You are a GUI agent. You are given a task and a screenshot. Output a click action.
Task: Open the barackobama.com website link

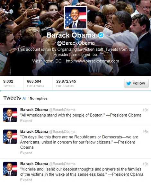[x=93, y=61]
